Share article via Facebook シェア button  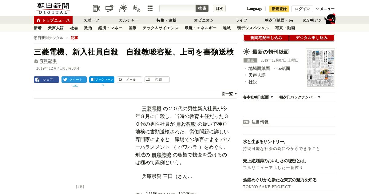46,79
